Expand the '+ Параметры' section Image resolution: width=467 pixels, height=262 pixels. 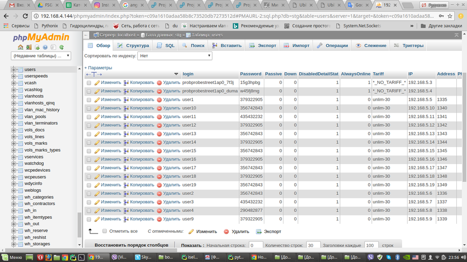[98, 68]
